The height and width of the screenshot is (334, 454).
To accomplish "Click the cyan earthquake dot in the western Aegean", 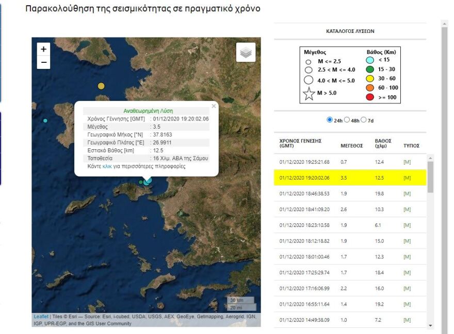I will 45,120.
